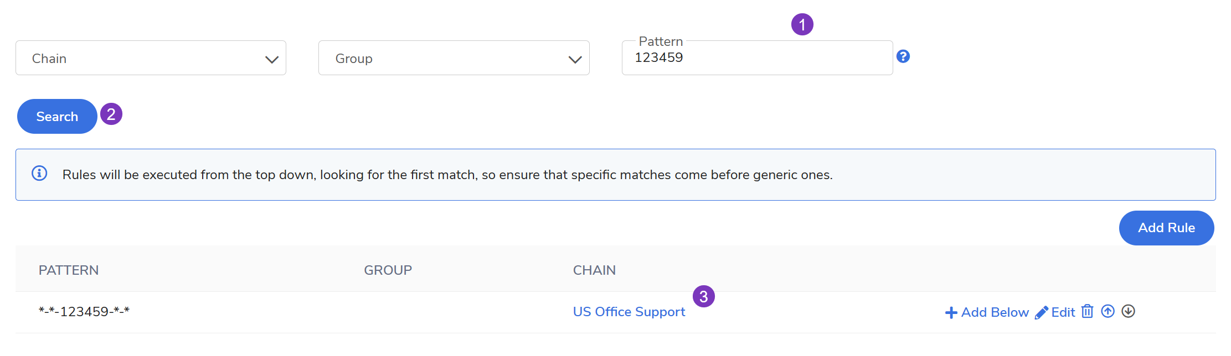Viewport: 1231px width, 356px height.
Task: Move the rule down with the down-arrow icon
Action: tap(1128, 311)
